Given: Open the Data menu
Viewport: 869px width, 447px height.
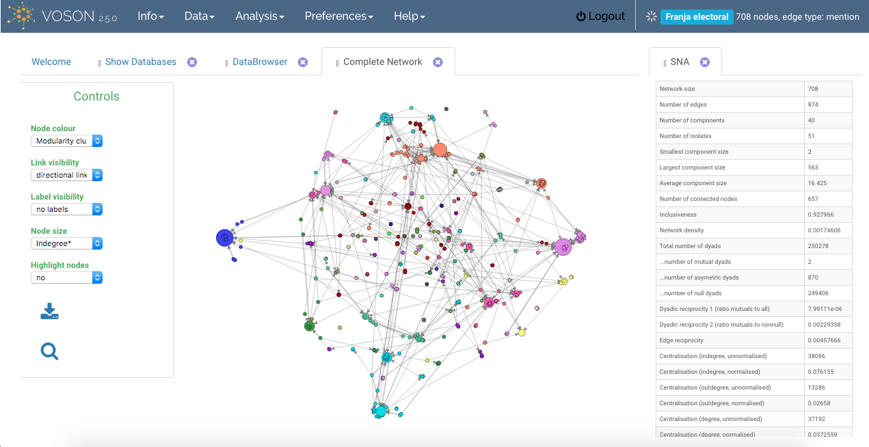Looking at the screenshot, I should pyautogui.click(x=200, y=16).
